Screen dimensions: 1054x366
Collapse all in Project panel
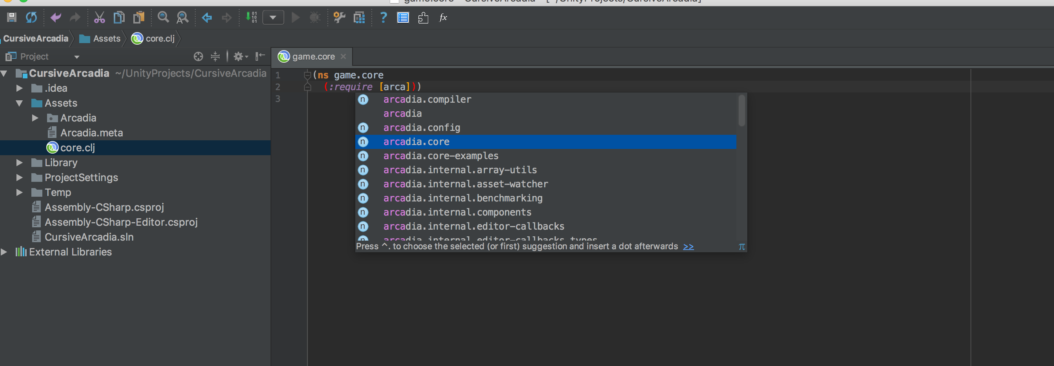coord(215,56)
